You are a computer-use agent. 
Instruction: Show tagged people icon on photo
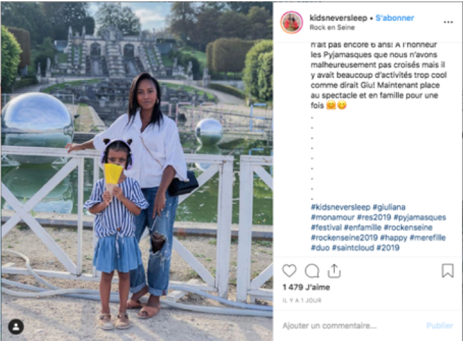16,327
